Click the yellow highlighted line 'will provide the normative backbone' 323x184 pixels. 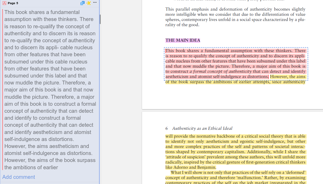point(235,136)
